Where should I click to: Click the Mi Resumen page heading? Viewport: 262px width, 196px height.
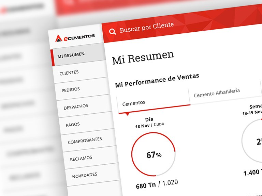tap(143, 57)
